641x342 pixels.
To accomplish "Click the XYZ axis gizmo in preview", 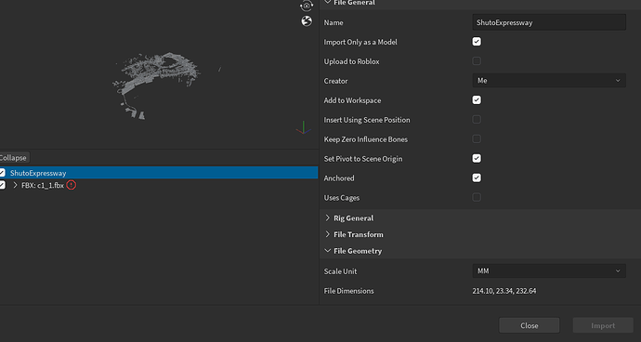I will point(303,127).
